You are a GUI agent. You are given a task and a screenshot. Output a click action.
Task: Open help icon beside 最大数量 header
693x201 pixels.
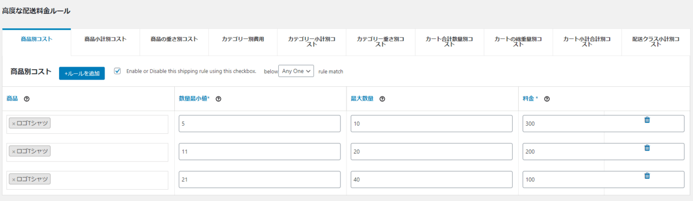click(x=382, y=99)
